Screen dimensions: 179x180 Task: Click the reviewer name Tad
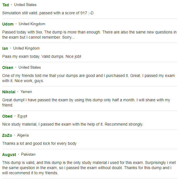point(5,5)
